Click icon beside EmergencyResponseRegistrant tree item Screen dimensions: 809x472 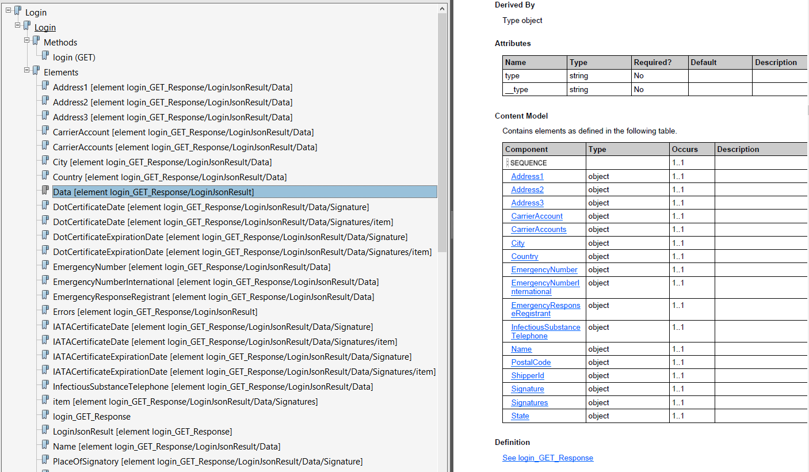45,295
